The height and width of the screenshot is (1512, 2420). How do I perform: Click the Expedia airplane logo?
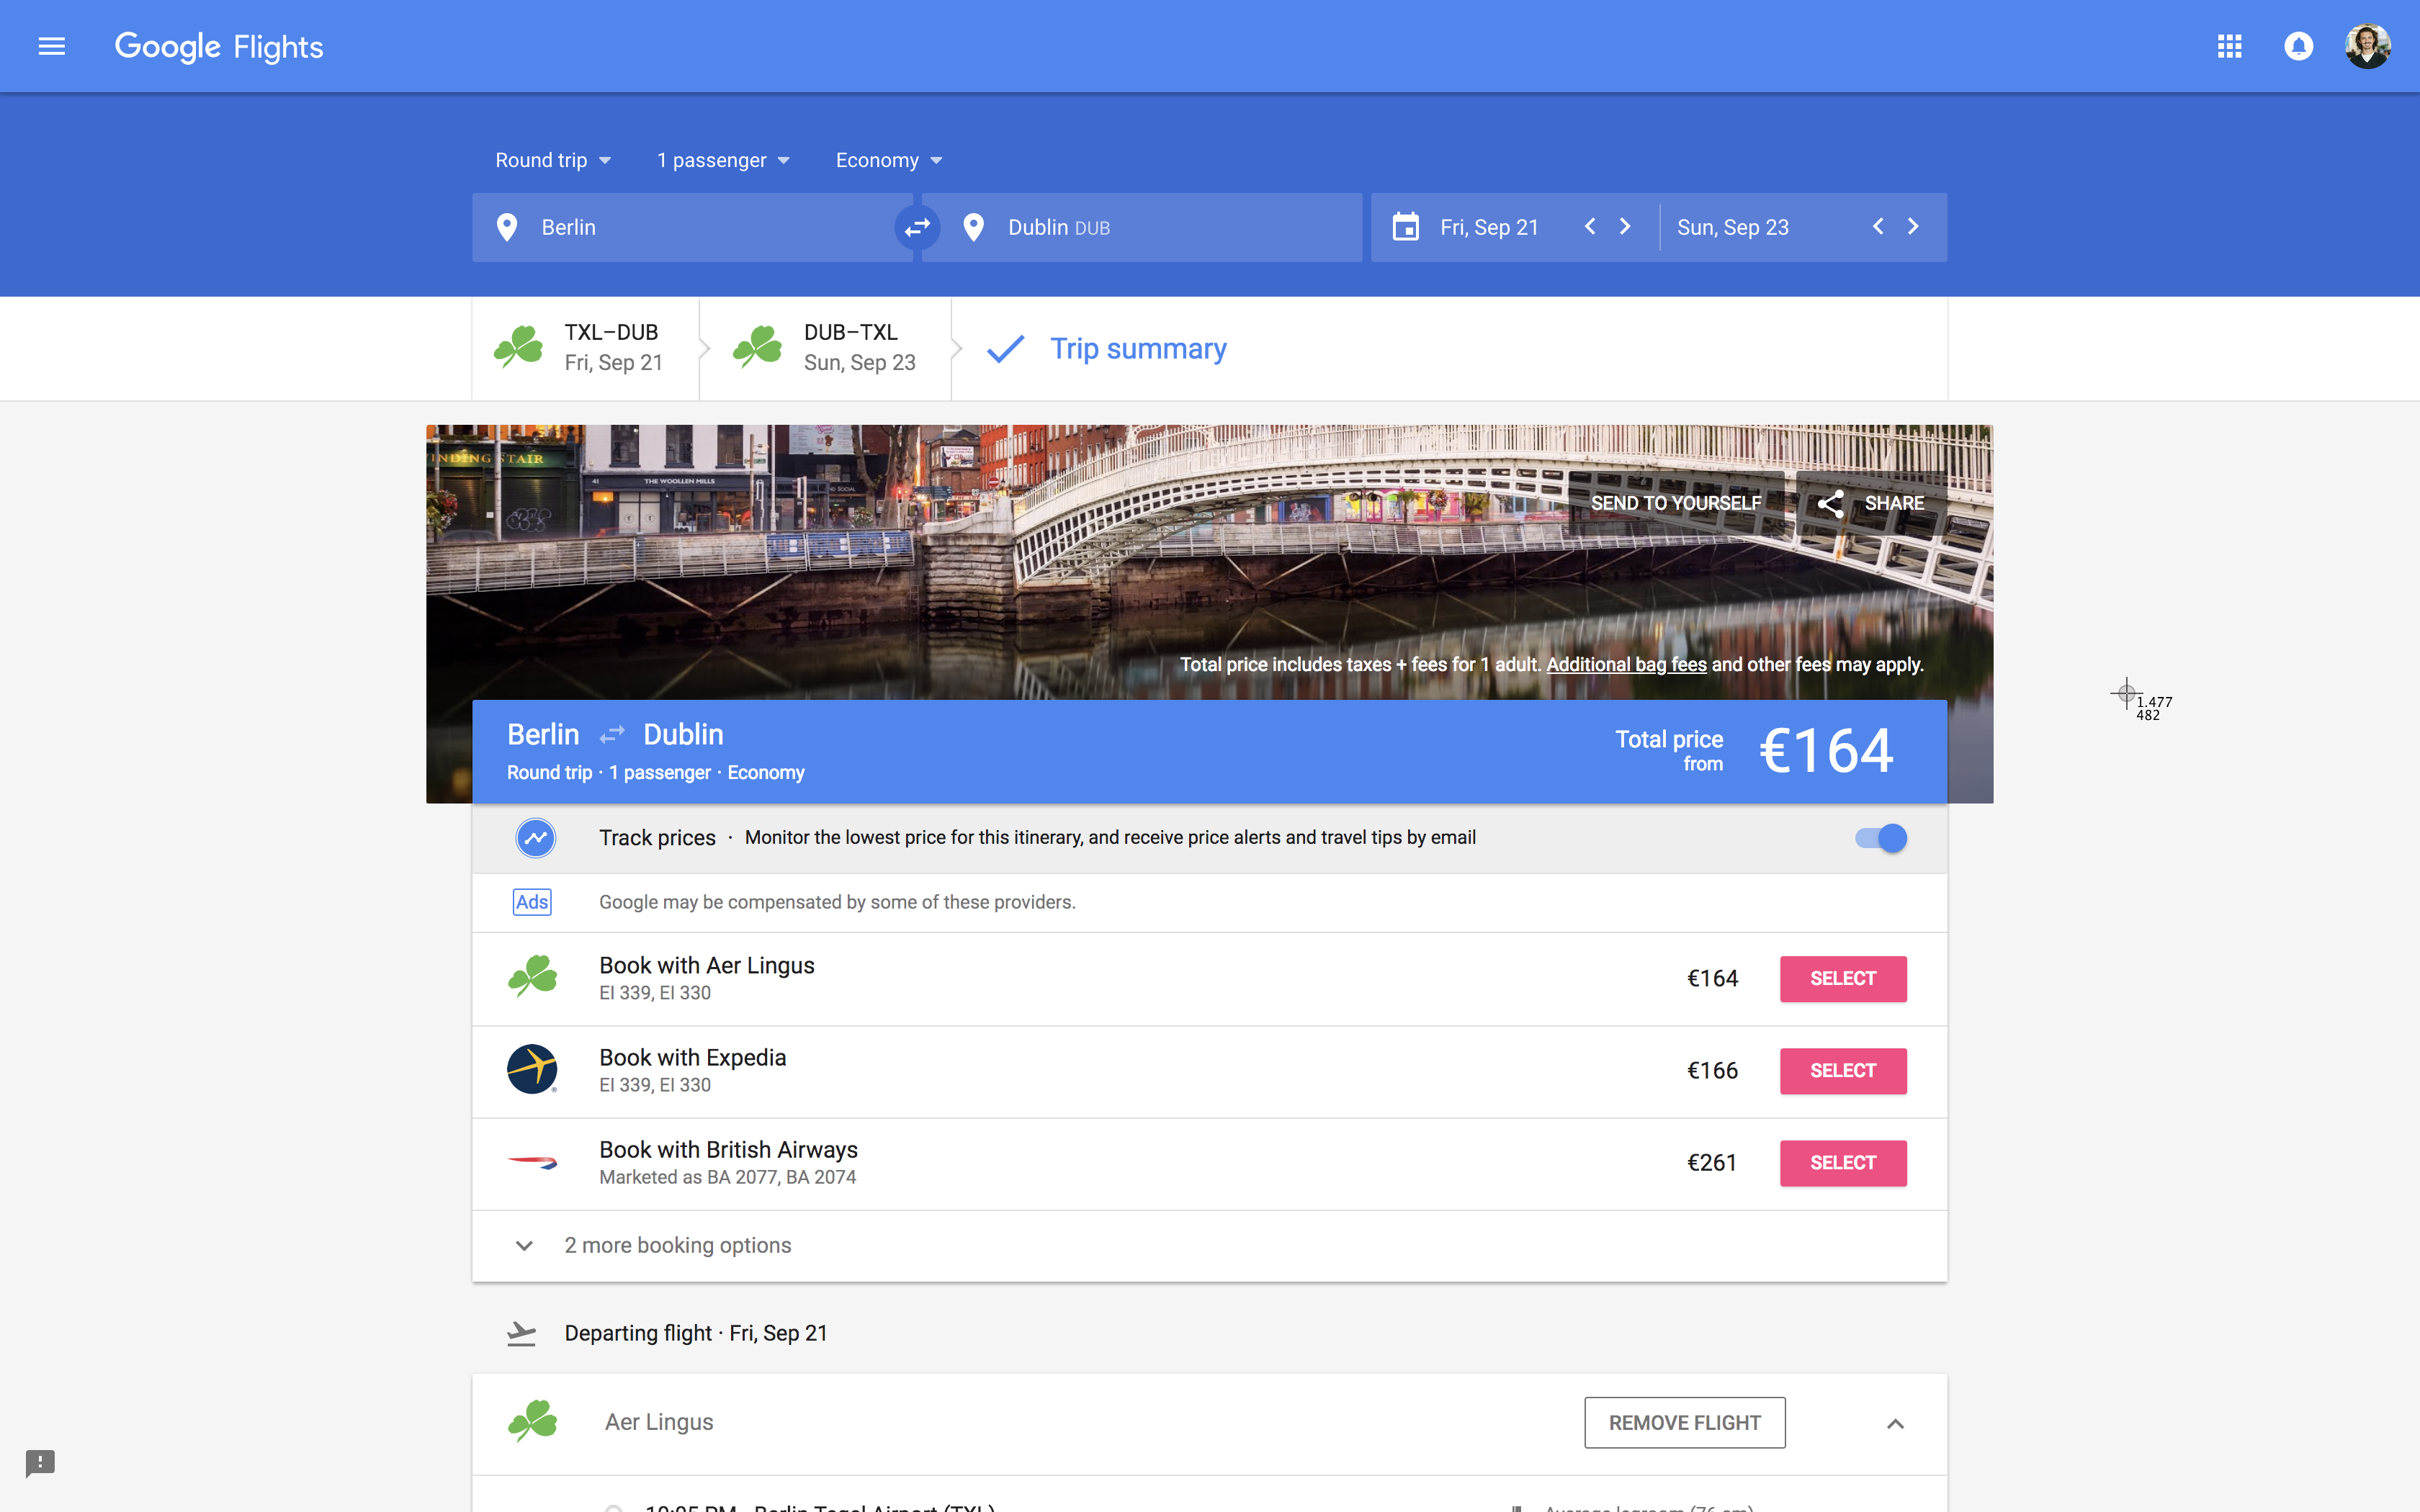click(534, 1068)
